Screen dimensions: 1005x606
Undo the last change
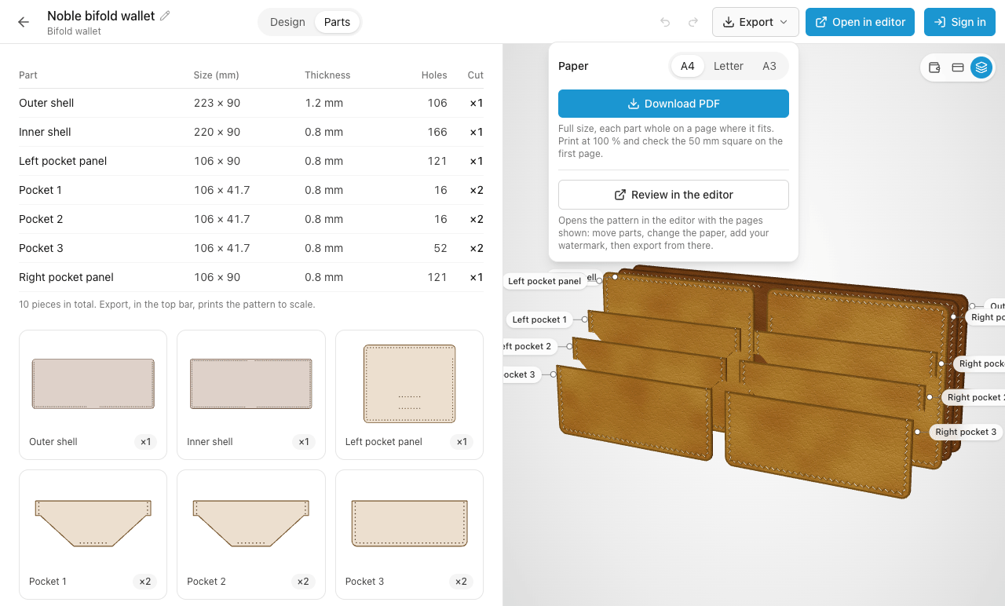coord(665,22)
